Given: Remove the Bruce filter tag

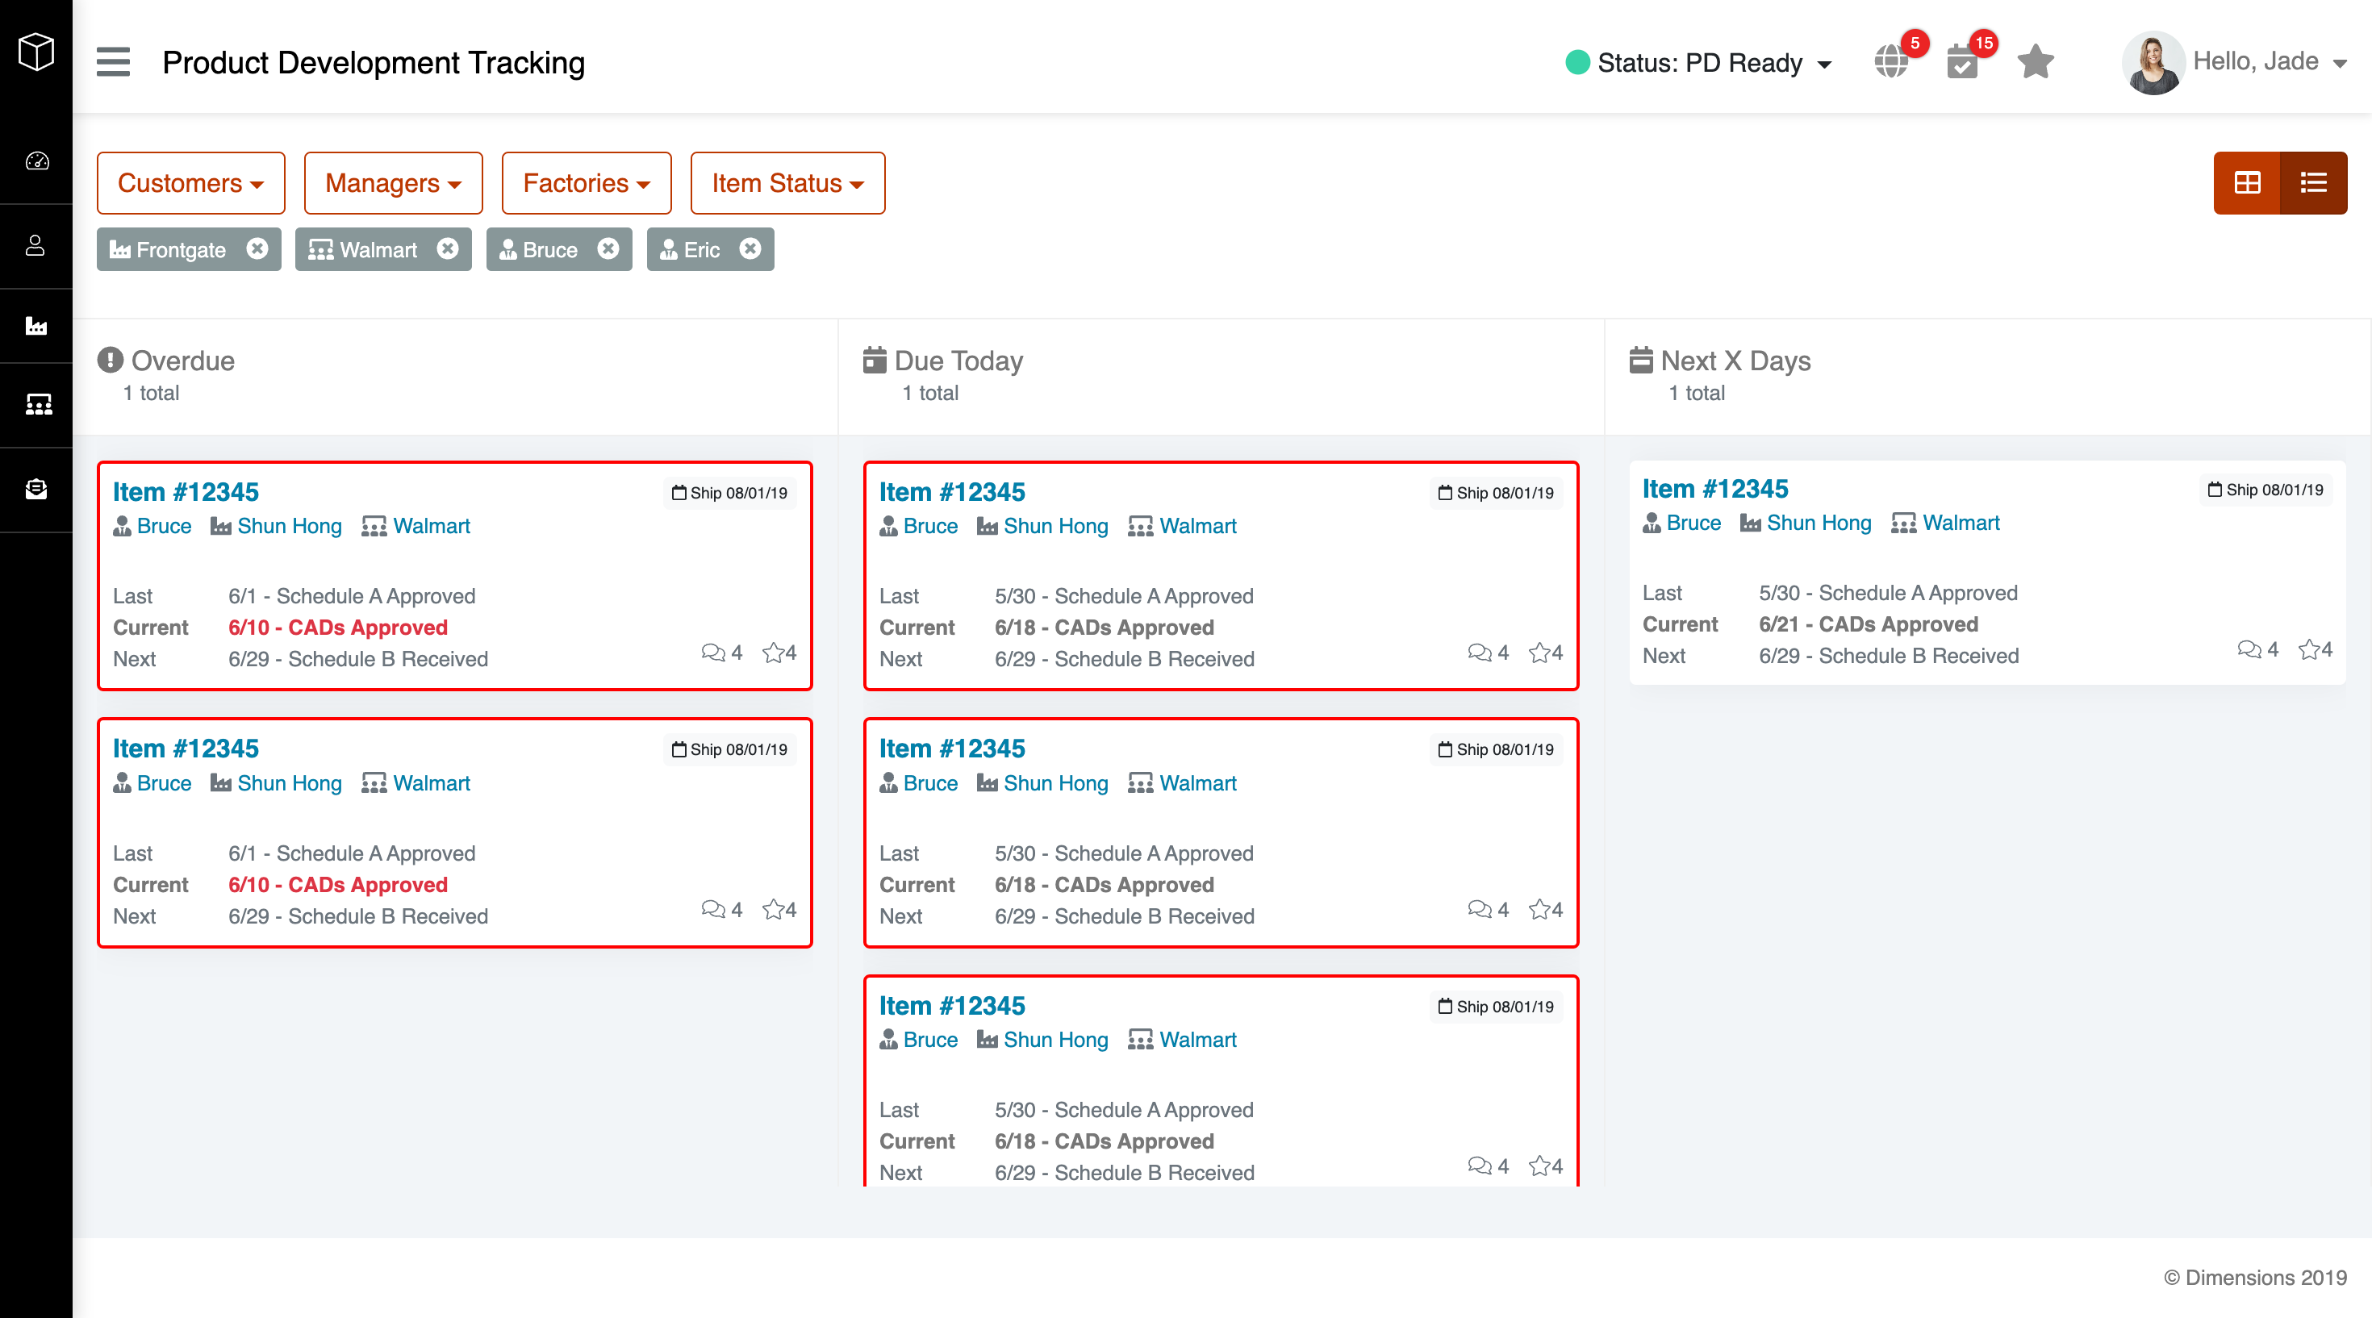Looking at the screenshot, I should (608, 248).
